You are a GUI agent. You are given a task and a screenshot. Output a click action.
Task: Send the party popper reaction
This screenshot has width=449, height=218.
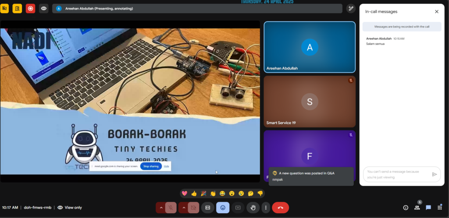(203, 193)
